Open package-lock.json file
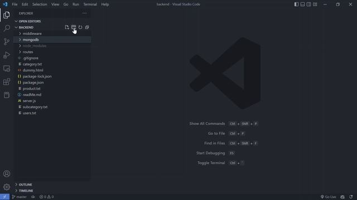The width and height of the screenshot is (357, 200). (x=52, y=77)
